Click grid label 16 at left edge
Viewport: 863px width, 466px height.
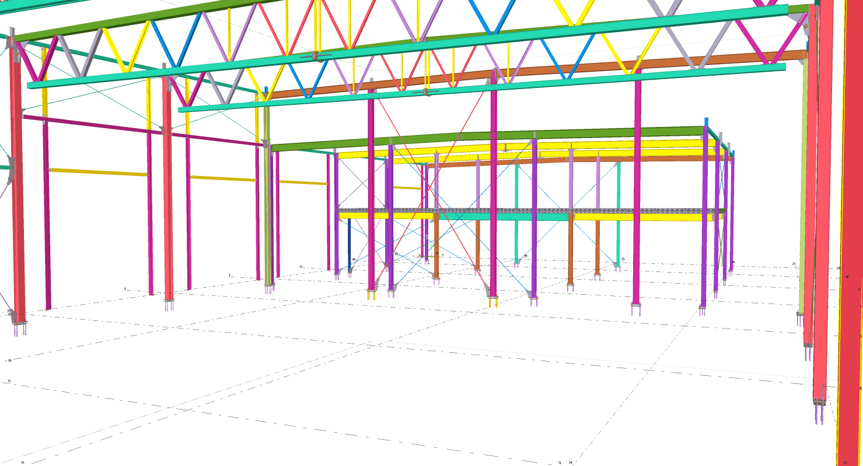[10, 361]
